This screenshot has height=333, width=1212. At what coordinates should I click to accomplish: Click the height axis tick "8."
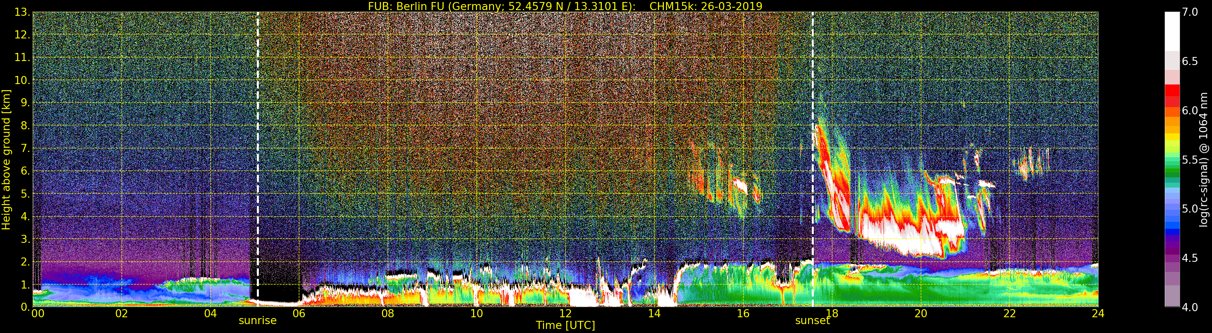[x=25, y=126]
